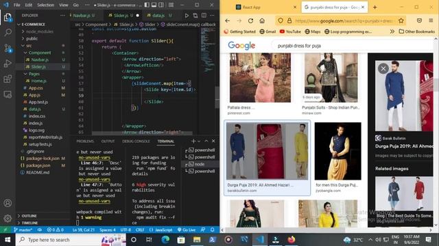Open Explorer panel more actions ellipsis
Screen dimensions: 439x246
[x=62, y=16]
